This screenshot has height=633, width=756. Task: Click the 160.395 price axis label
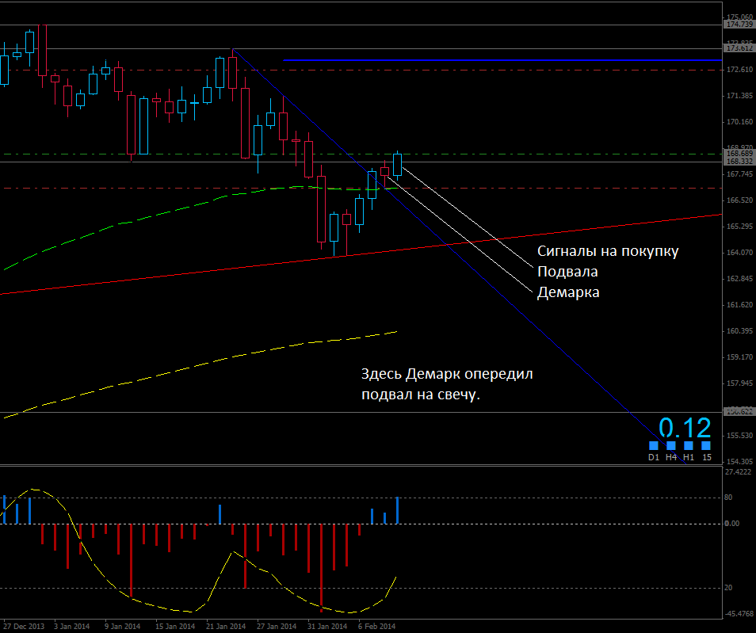coord(739,330)
